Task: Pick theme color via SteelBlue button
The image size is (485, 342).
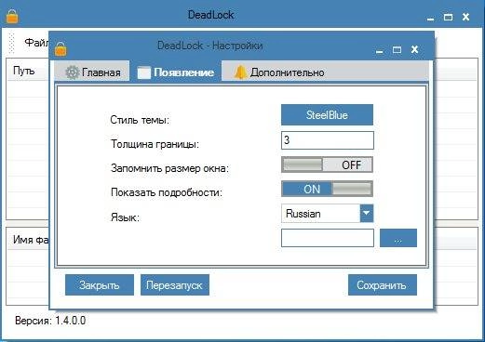Action: [x=327, y=115]
